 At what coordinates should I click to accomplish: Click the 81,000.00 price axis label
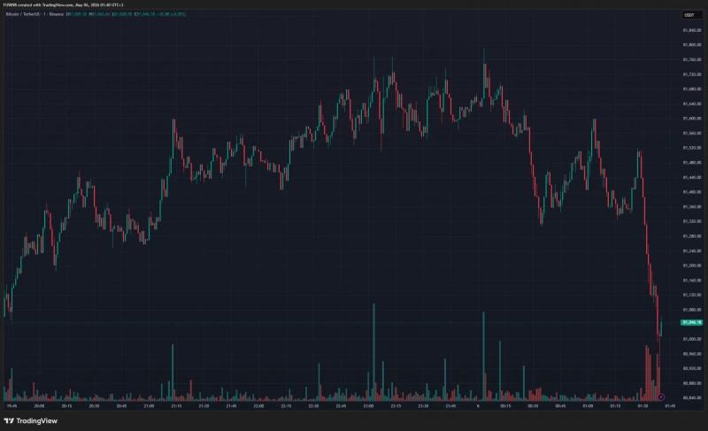692,339
